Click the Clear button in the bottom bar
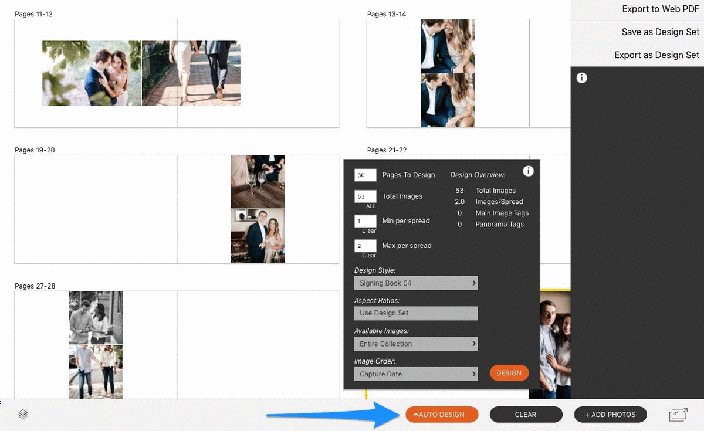 pyautogui.click(x=526, y=415)
